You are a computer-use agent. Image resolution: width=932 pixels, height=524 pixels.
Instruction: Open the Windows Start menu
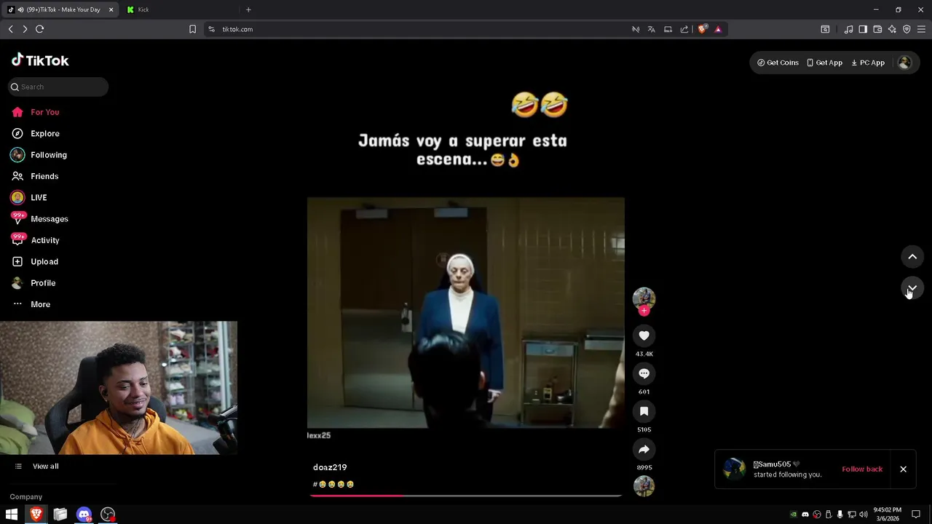coord(12,515)
